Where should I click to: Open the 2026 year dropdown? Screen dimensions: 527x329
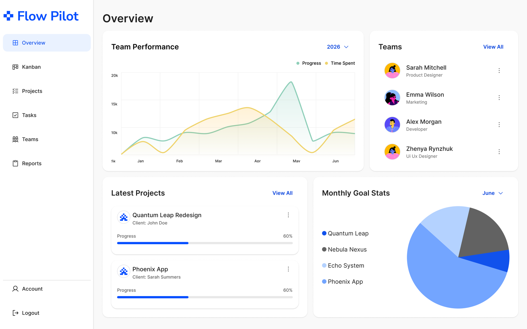click(x=338, y=47)
